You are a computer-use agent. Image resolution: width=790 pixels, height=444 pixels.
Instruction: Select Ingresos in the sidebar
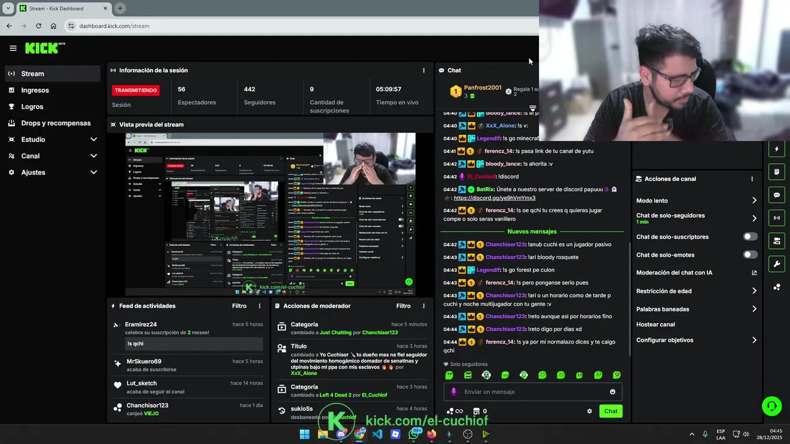coord(52,90)
